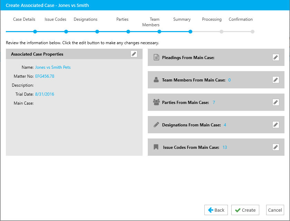Click the Issue Codes count 13

tap(225, 147)
